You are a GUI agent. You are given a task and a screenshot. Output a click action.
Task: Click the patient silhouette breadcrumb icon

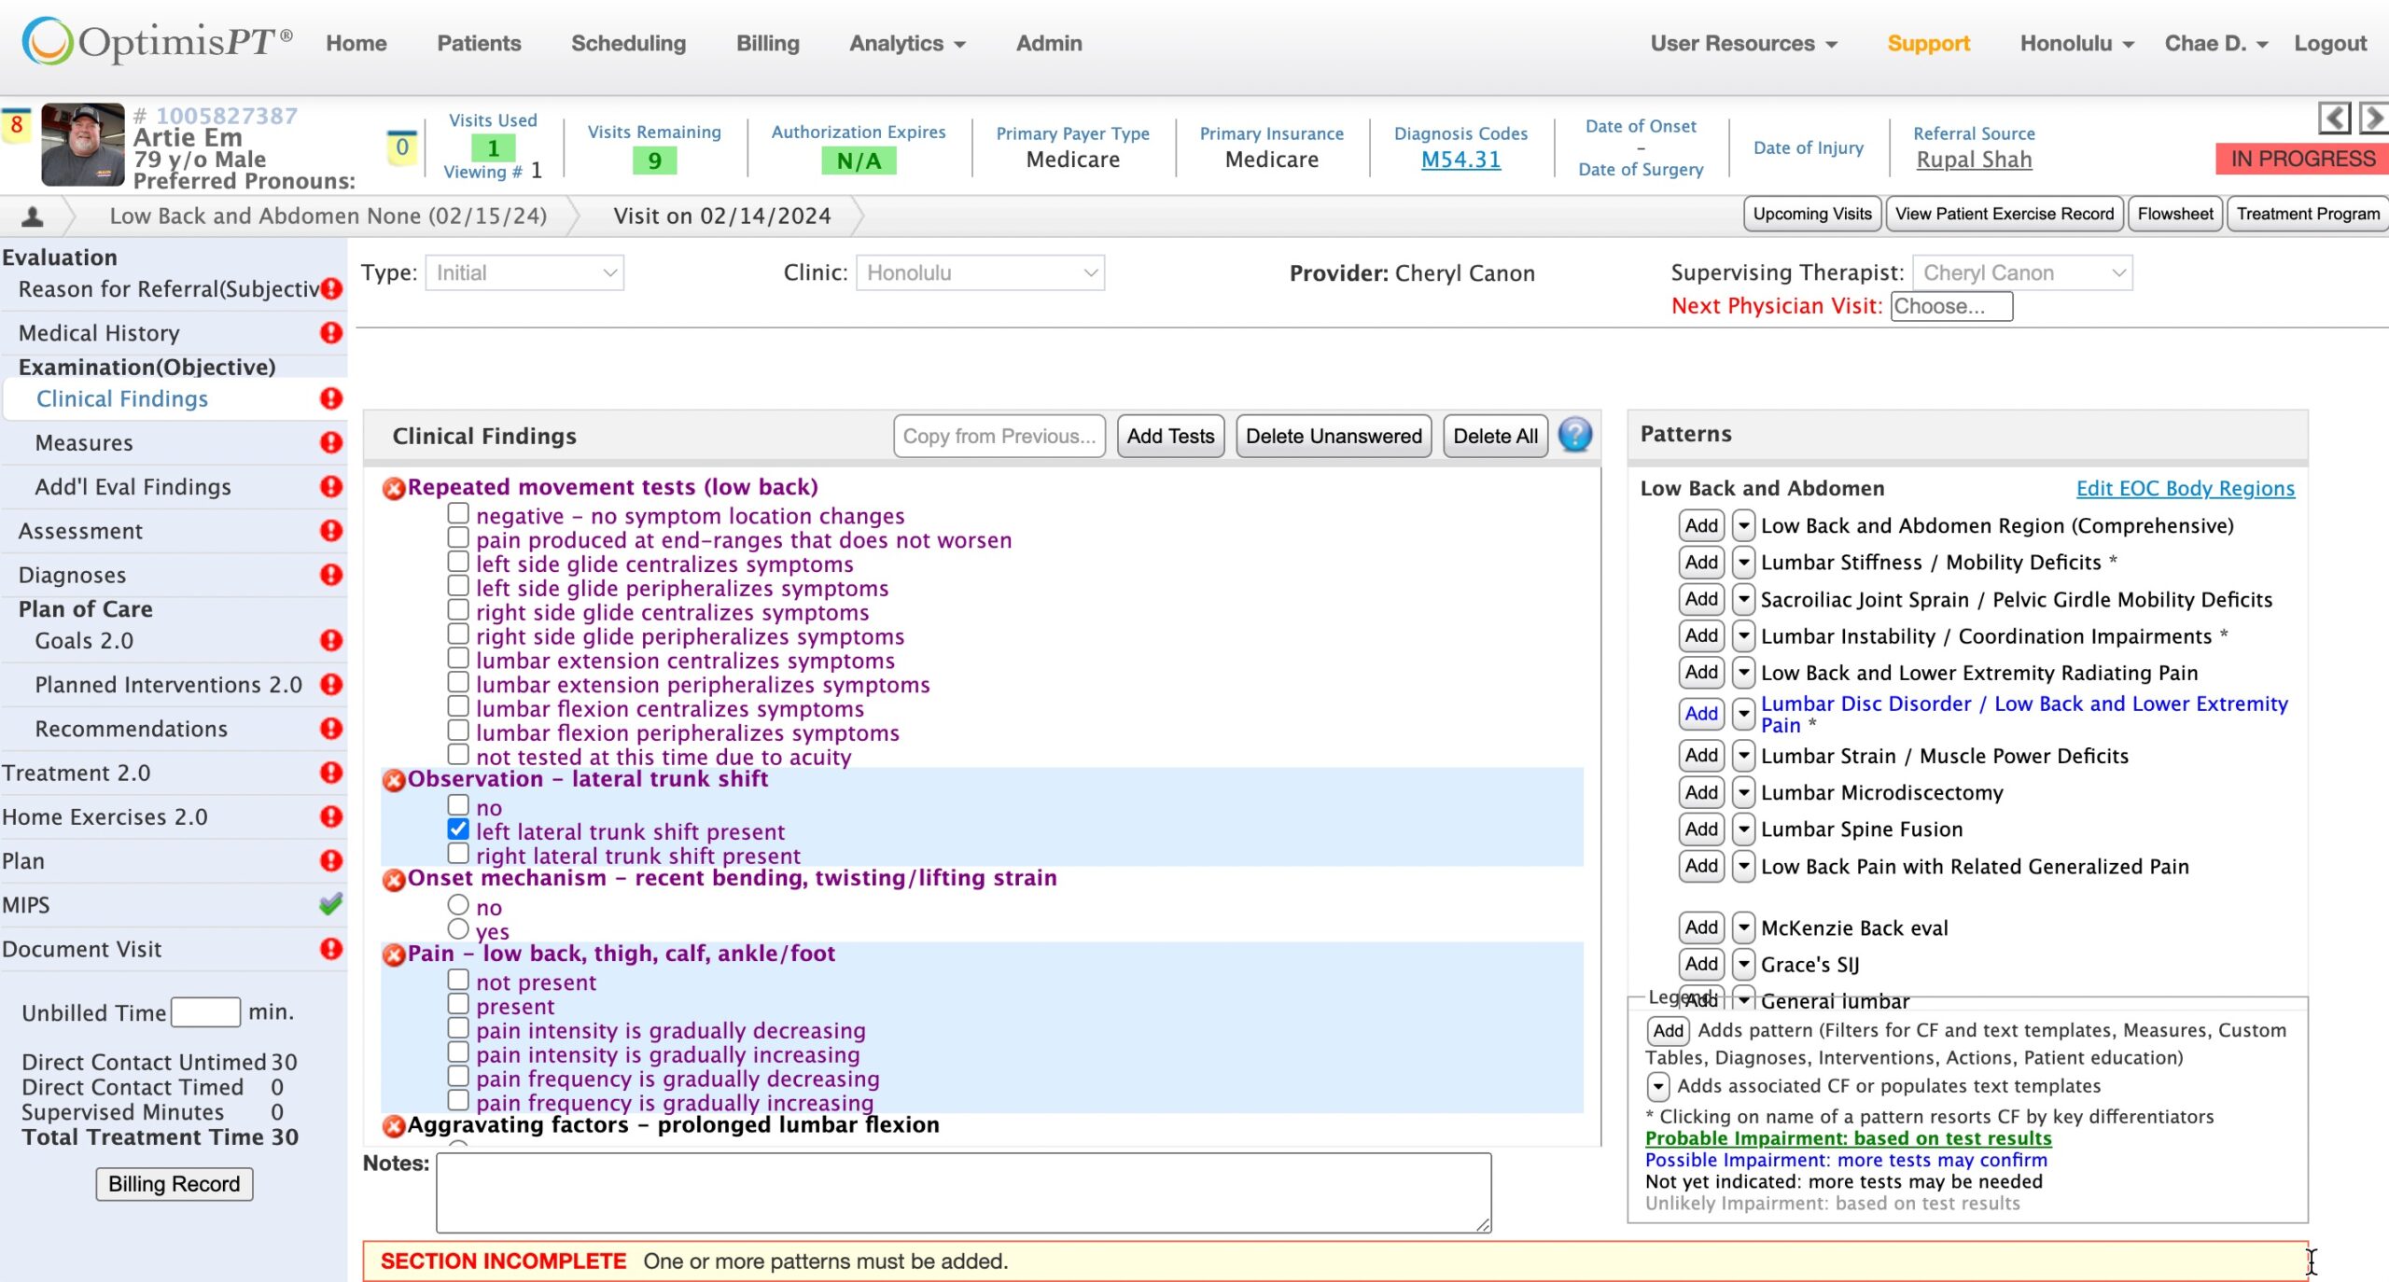pyautogui.click(x=33, y=216)
